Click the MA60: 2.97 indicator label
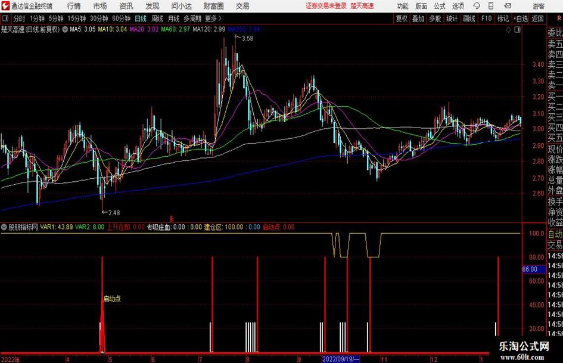 [176, 29]
